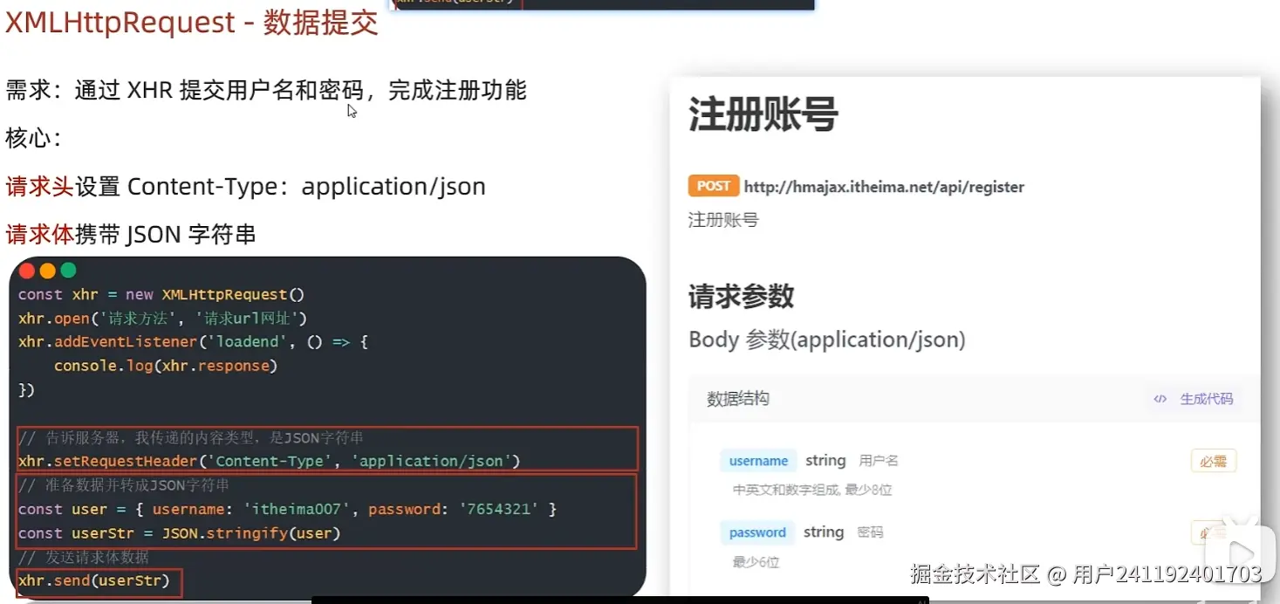Click the yellow dot in code window
Viewport: 1280px width, 604px height.
point(47,271)
